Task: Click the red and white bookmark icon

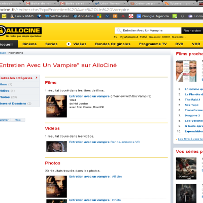Action: 131,16
